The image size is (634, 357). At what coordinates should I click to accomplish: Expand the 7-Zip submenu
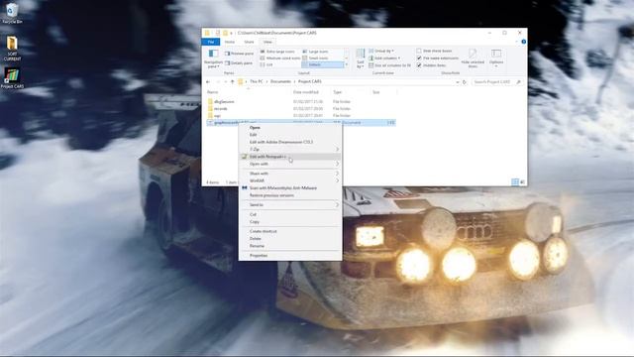[x=290, y=150]
